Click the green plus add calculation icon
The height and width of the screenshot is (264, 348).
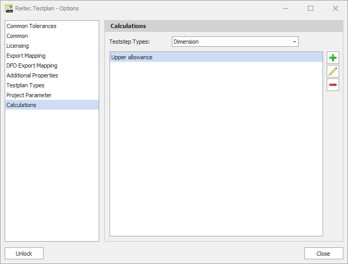(x=333, y=58)
